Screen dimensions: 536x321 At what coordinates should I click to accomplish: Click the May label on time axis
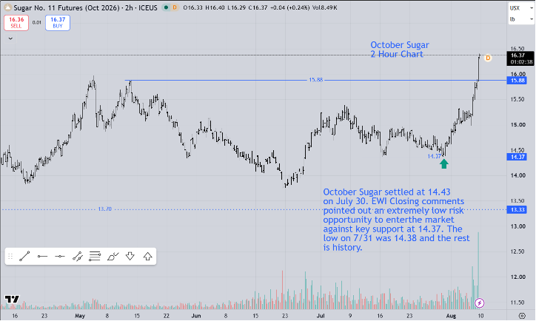[80, 316]
